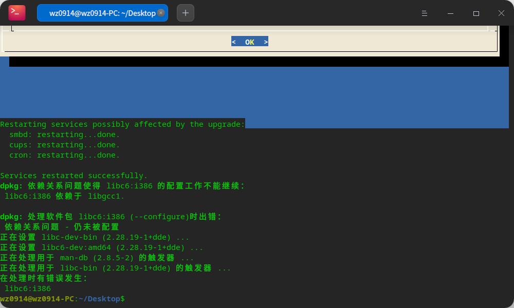The width and height of the screenshot is (514, 308).
Task: Open the hamburger menu in the title bar
Action: pyautogui.click(x=425, y=13)
